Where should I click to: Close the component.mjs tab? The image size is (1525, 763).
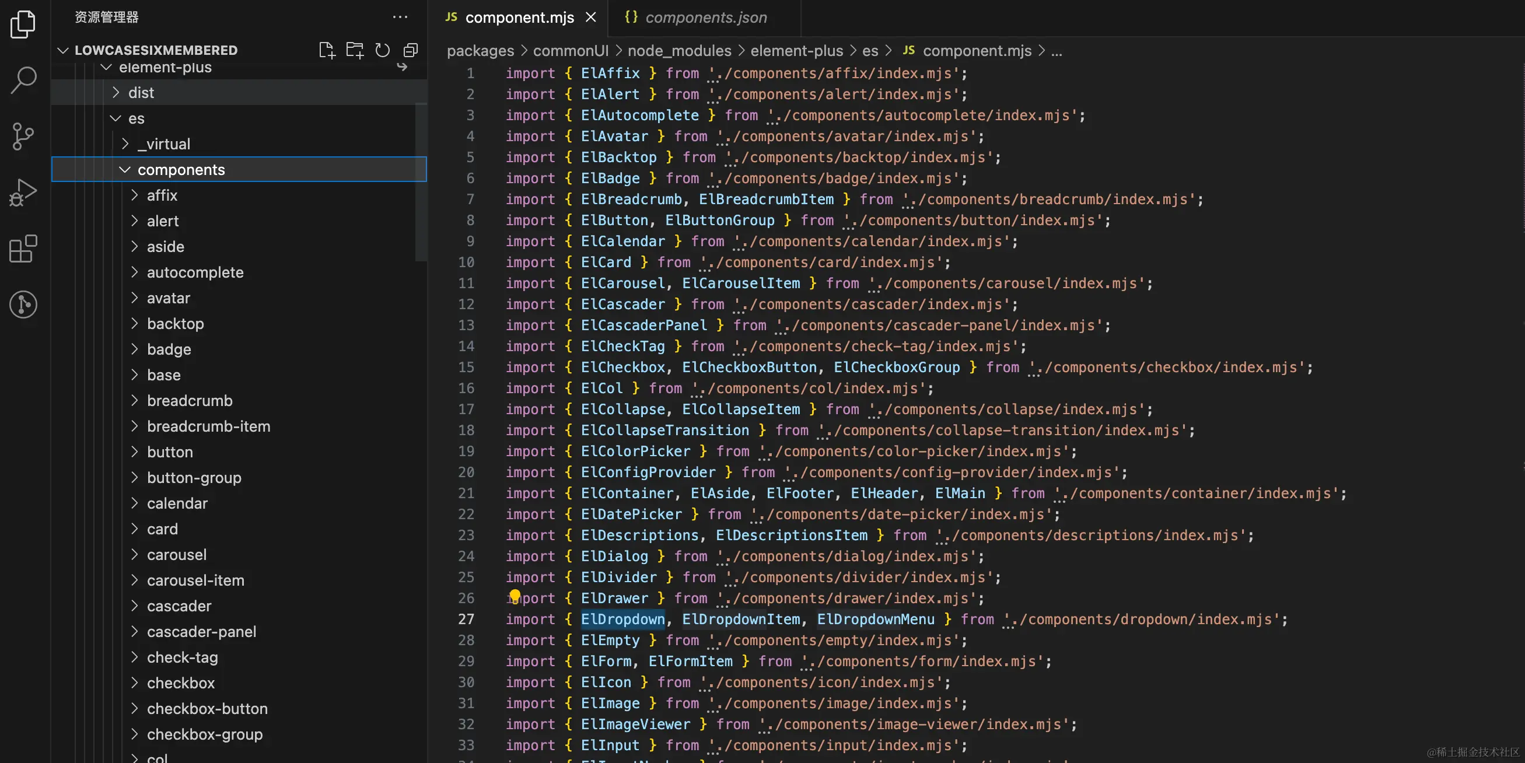(590, 17)
